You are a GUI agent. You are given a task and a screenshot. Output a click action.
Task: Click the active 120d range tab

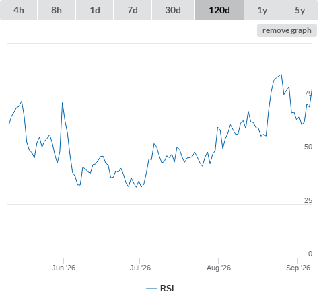(219, 10)
